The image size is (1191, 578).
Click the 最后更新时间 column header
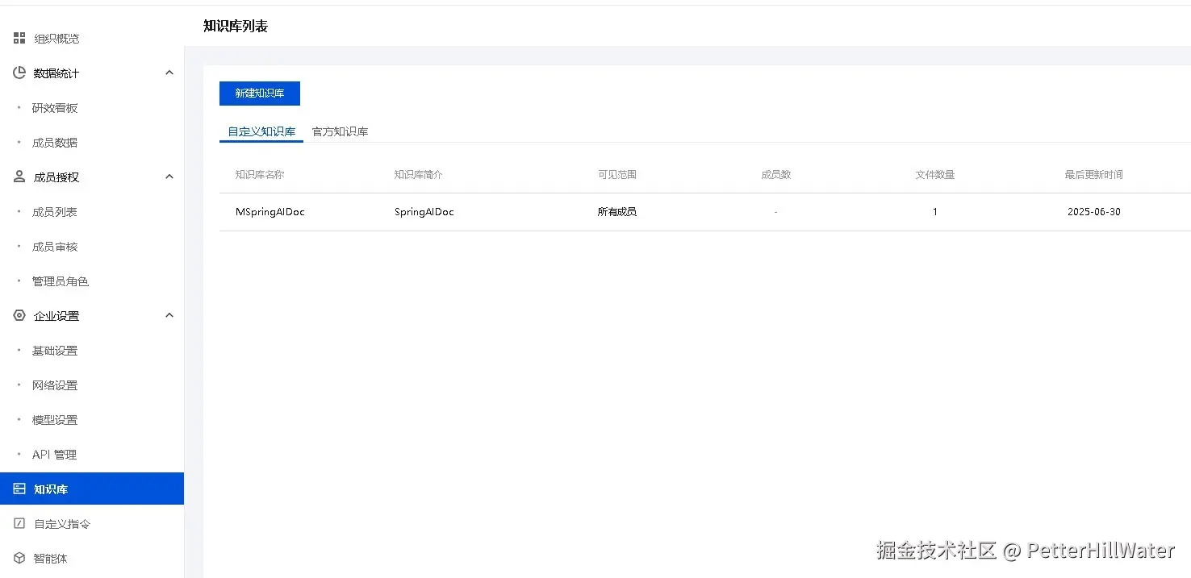[1094, 173]
